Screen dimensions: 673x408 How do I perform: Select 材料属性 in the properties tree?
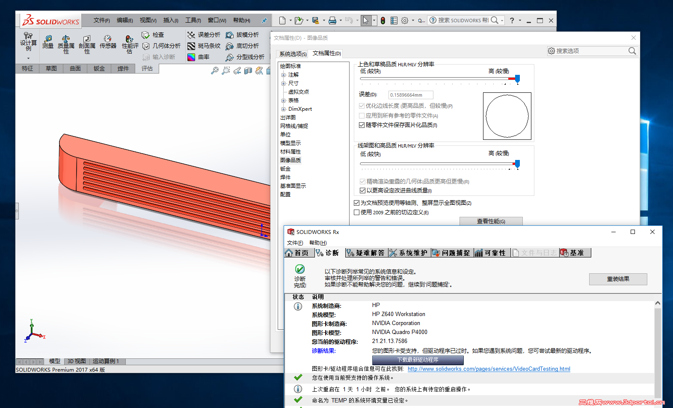(x=291, y=152)
